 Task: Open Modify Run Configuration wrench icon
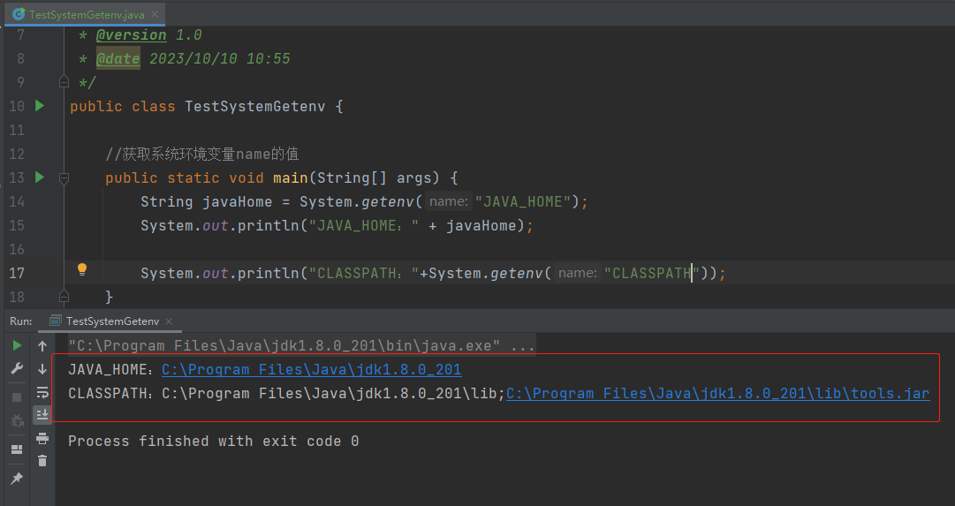point(17,368)
